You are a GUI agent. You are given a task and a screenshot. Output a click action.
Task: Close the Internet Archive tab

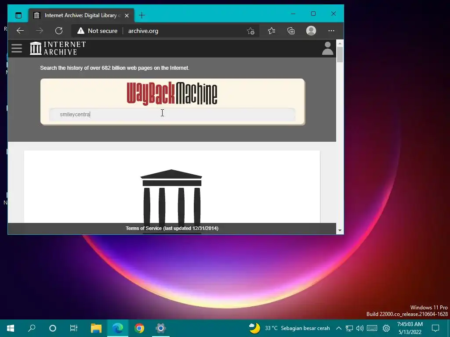coord(127,15)
